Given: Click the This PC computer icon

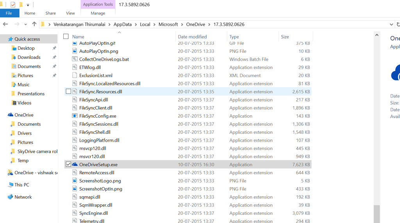Looking at the screenshot, I should click(11, 185).
